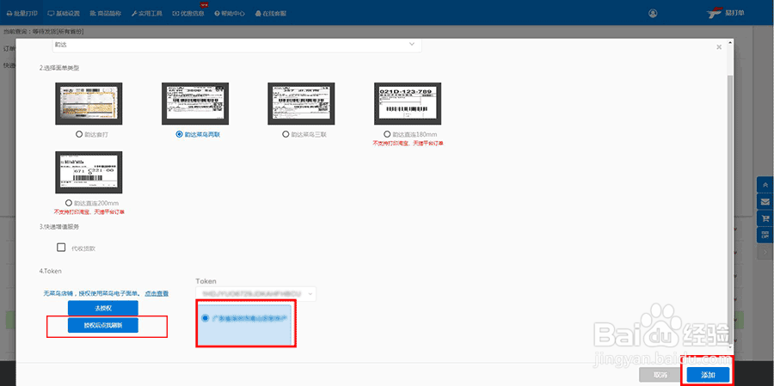Click the 点击查看 link
This screenshot has height=386, width=774.
pos(157,293)
